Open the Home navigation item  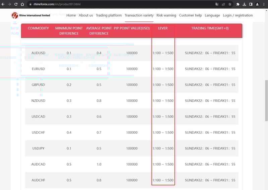(71, 15)
